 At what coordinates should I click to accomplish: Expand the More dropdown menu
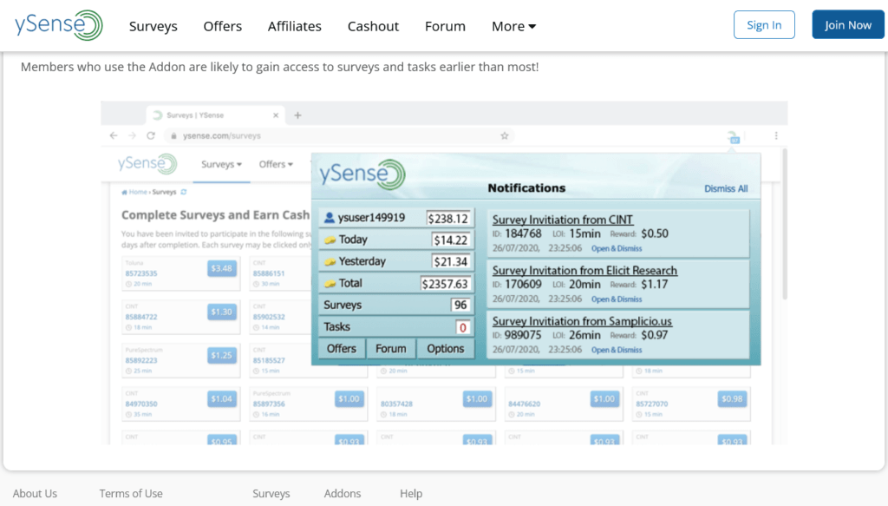(513, 26)
